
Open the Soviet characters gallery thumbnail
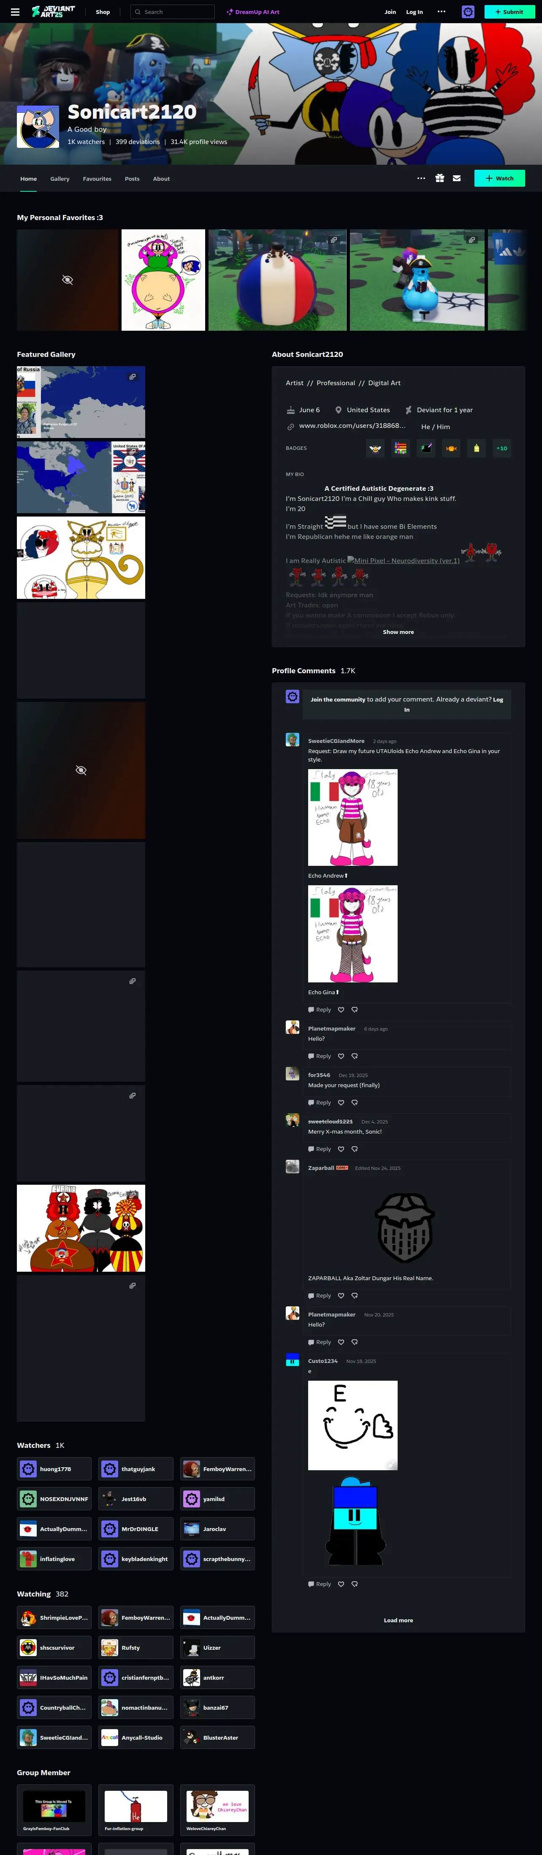point(81,1228)
